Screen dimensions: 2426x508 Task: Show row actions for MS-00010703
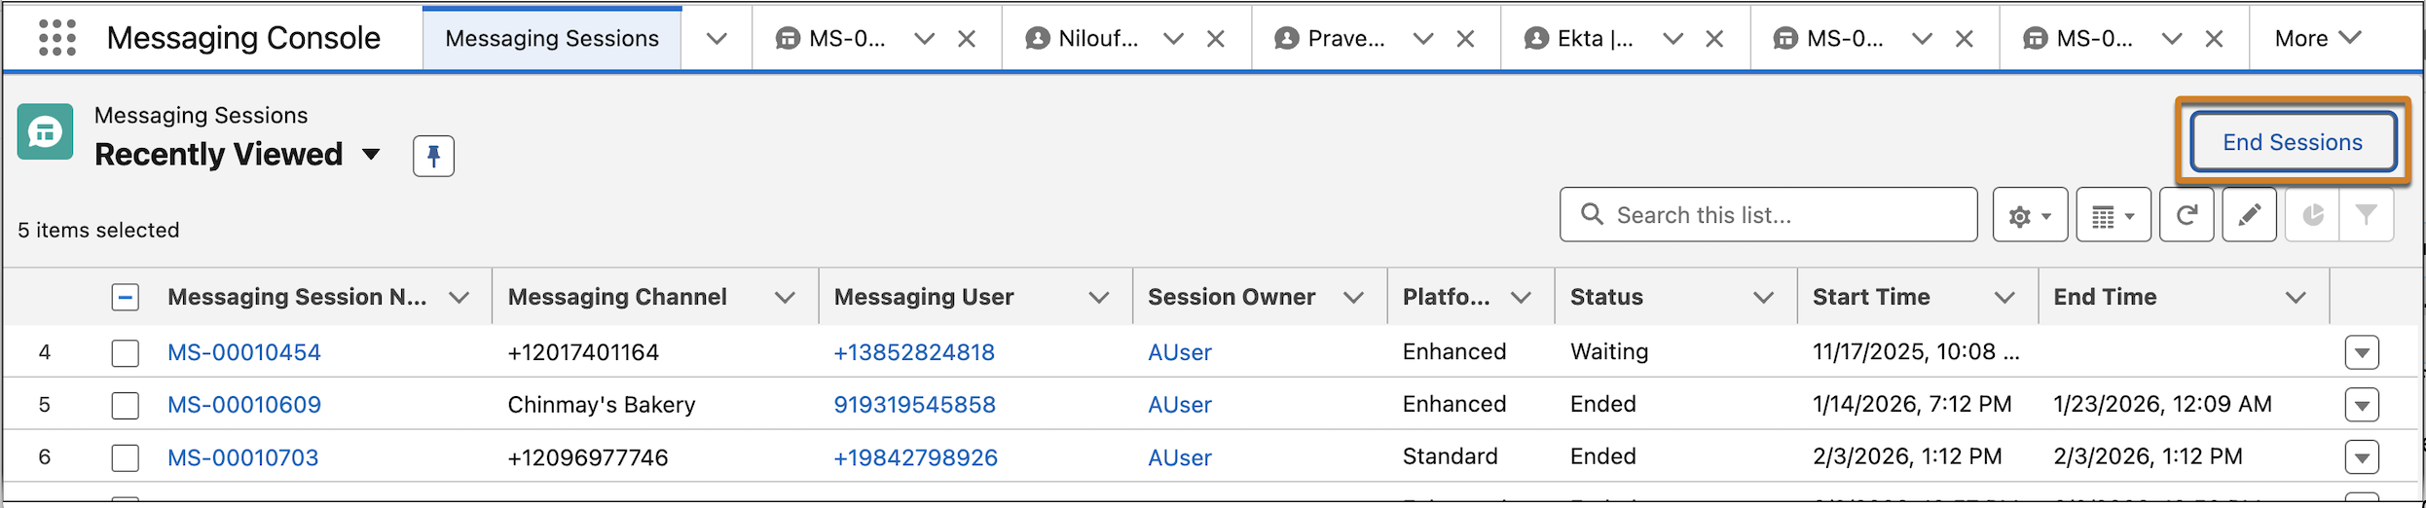2362,457
